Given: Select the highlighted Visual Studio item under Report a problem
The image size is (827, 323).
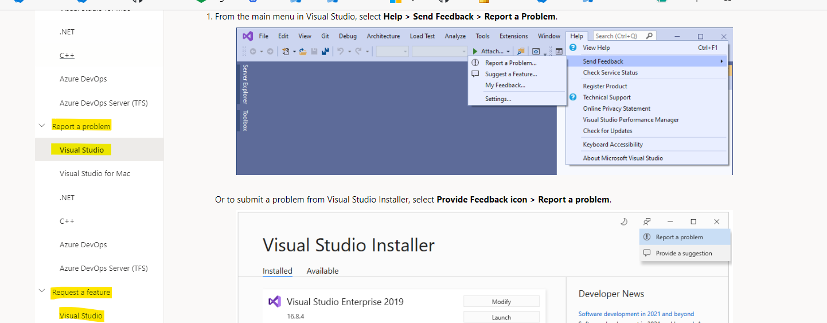Looking at the screenshot, I should (x=81, y=150).
